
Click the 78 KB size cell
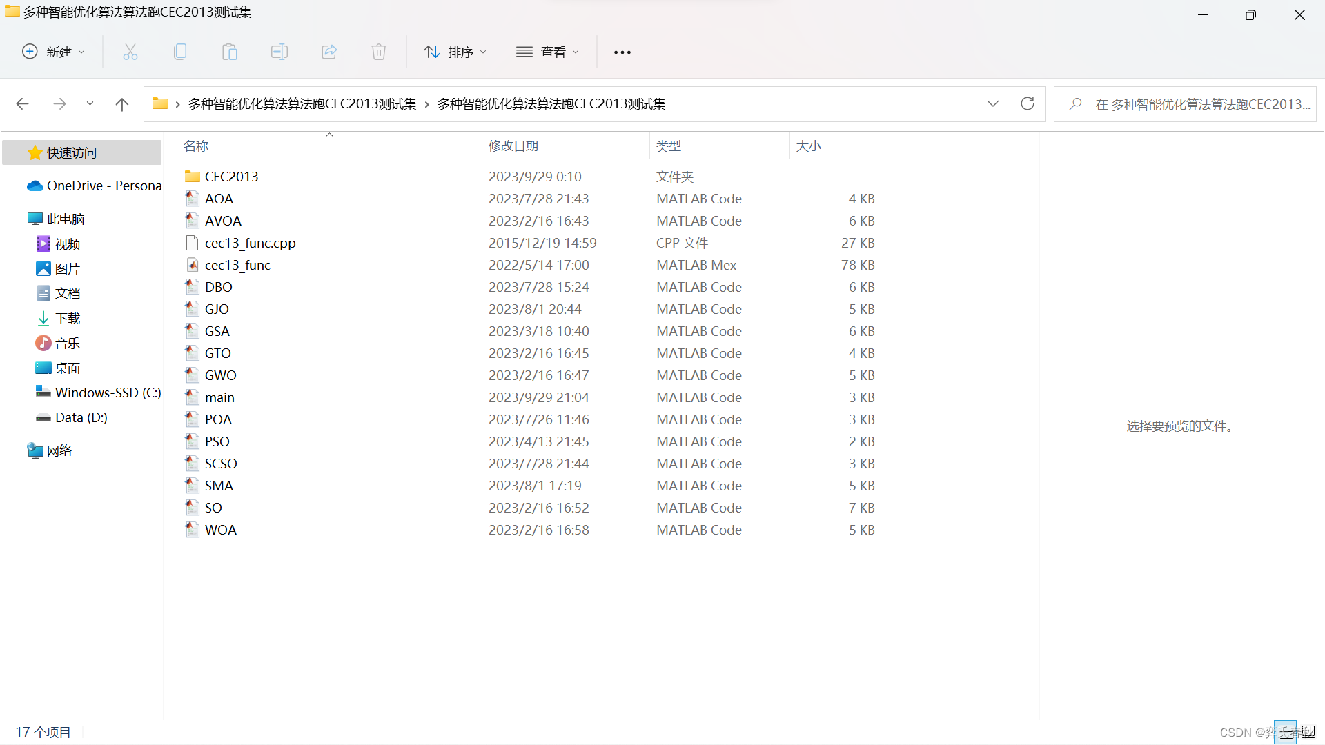point(858,265)
